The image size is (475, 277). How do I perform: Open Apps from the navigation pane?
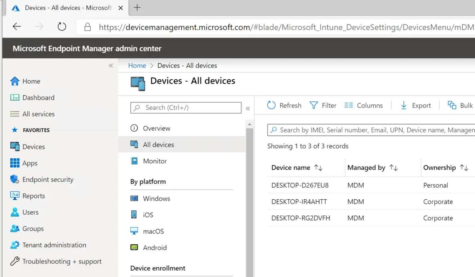tap(29, 163)
